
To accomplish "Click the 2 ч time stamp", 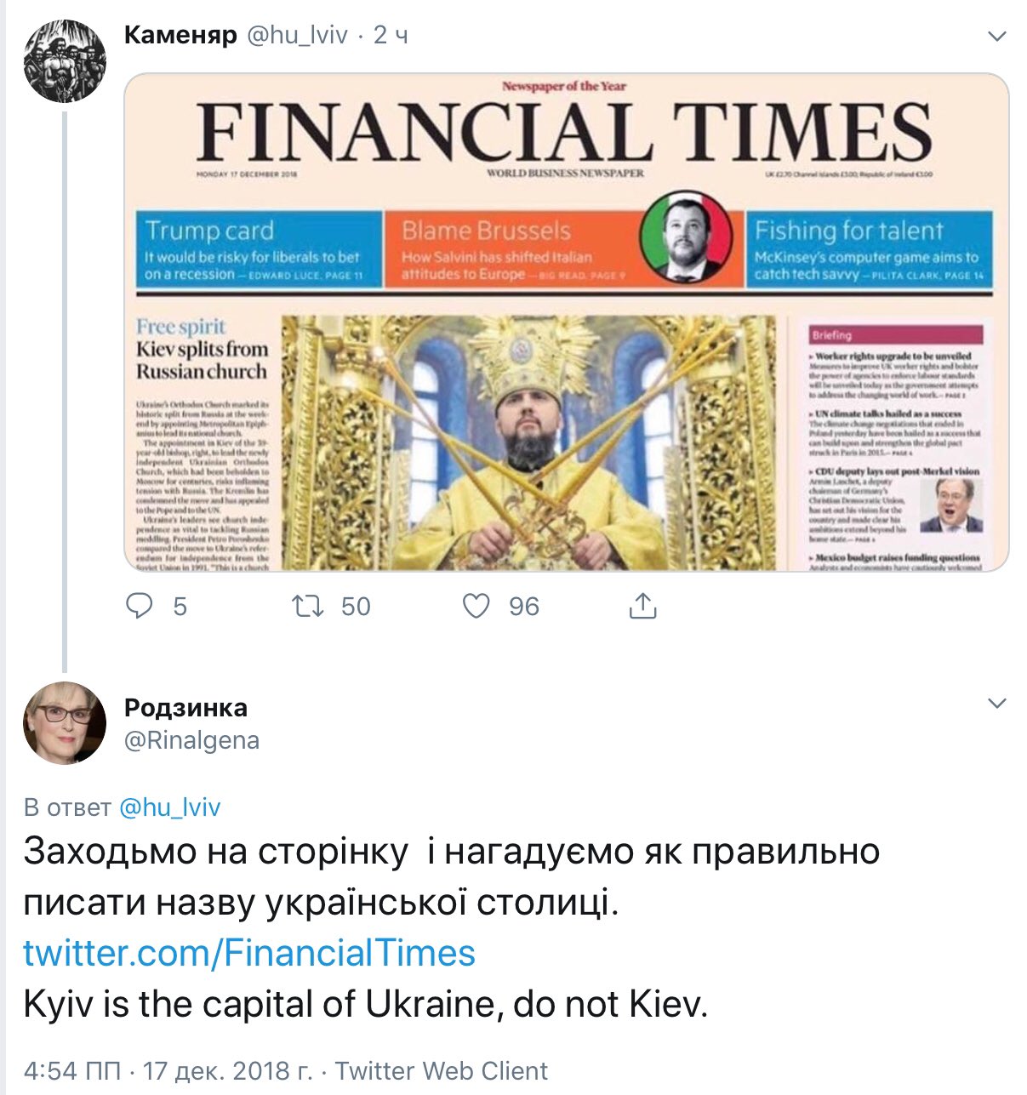I will [x=391, y=35].
